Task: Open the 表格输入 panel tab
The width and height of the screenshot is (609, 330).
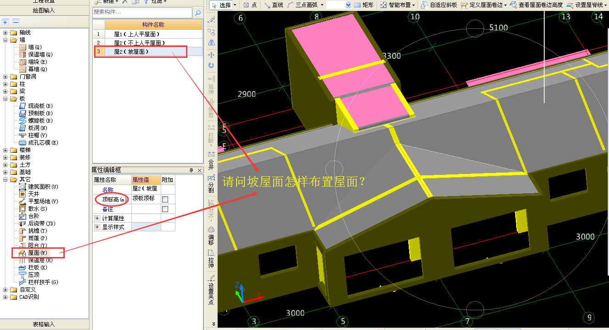Action: [x=44, y=324]
